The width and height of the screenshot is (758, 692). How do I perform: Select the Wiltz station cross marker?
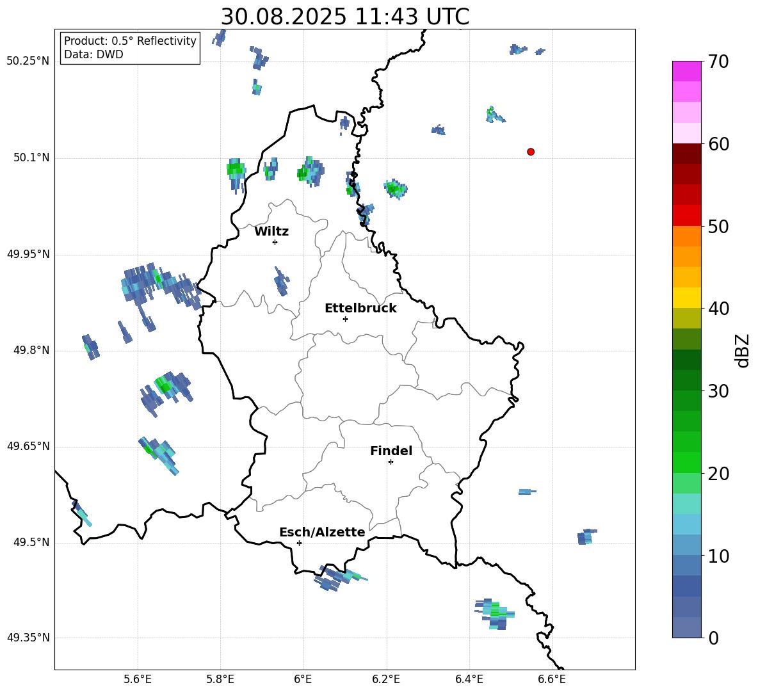[275, 242]
